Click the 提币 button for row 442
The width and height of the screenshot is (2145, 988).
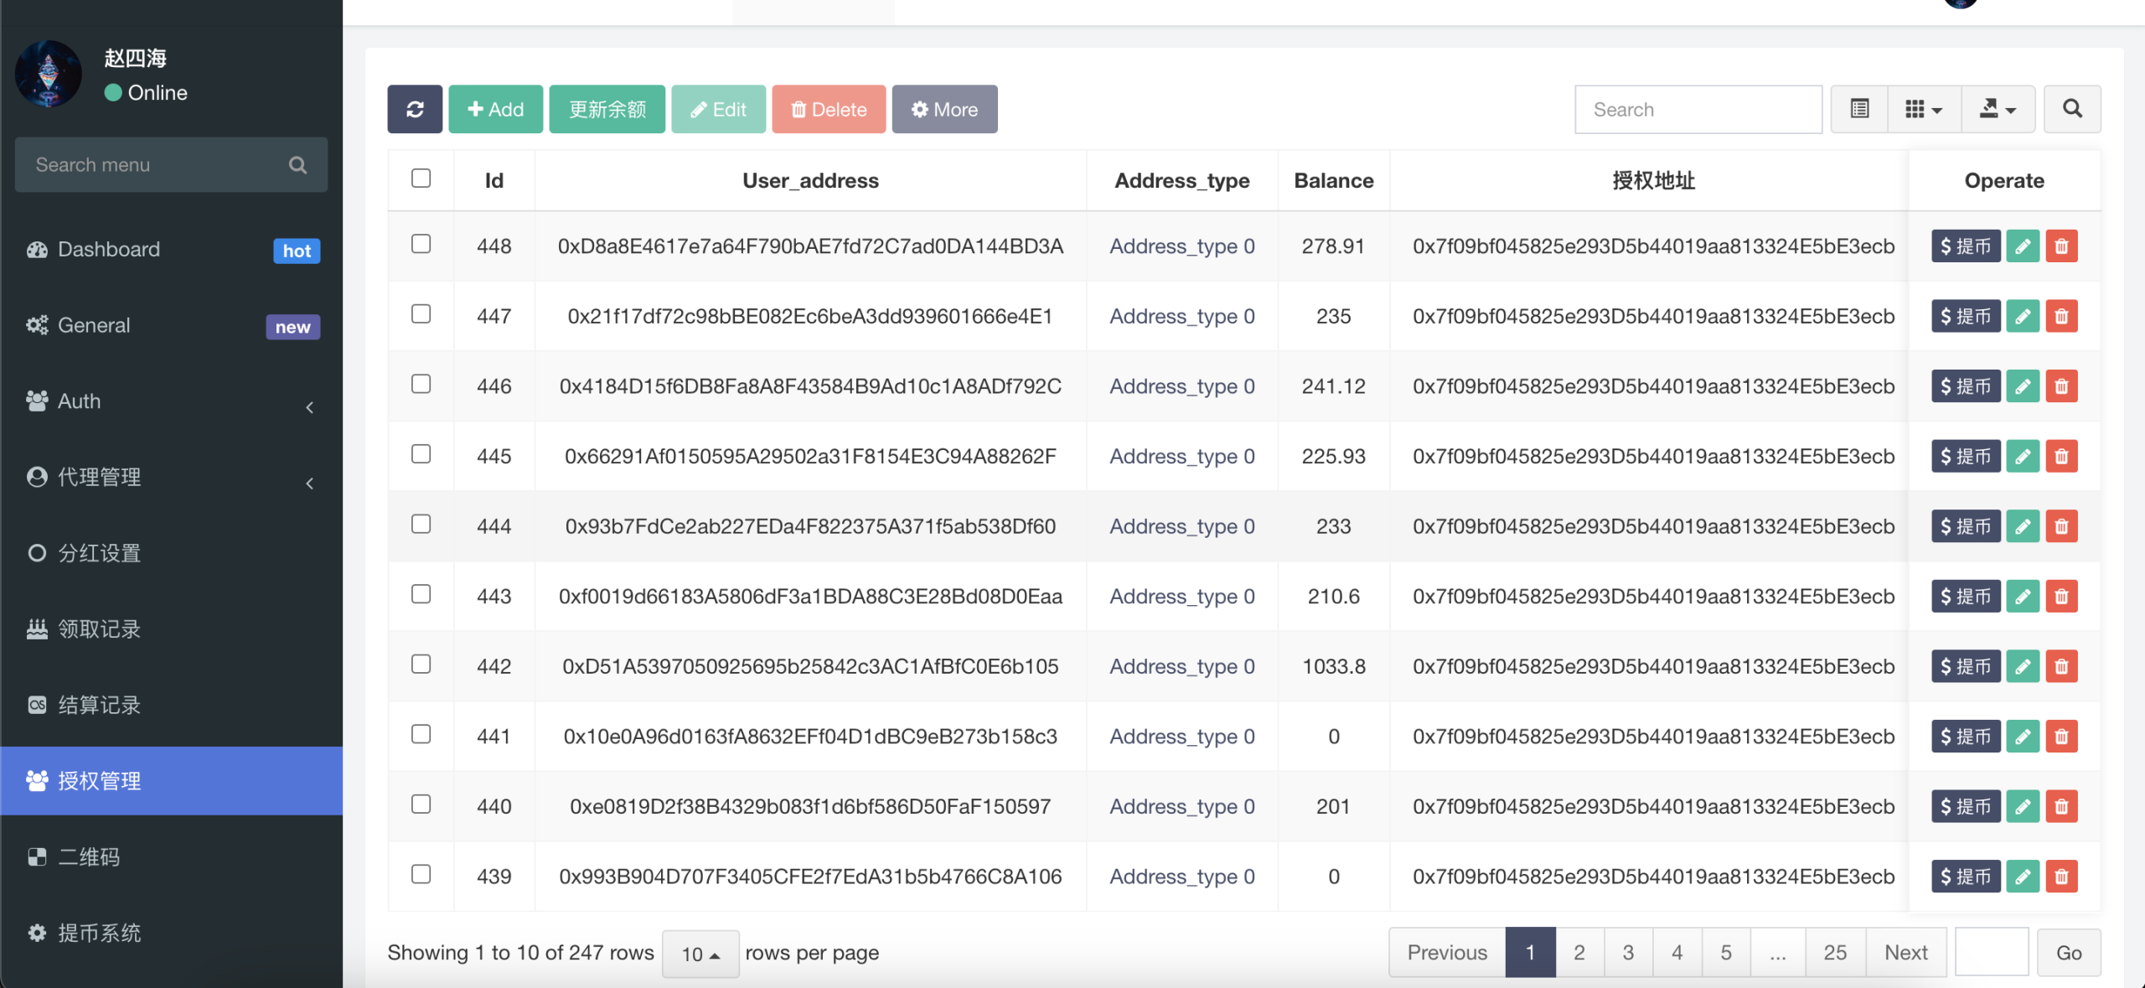click(1965, 667)
